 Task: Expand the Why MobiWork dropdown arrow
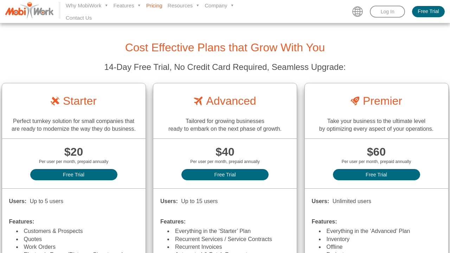click(x=106, y=6)
